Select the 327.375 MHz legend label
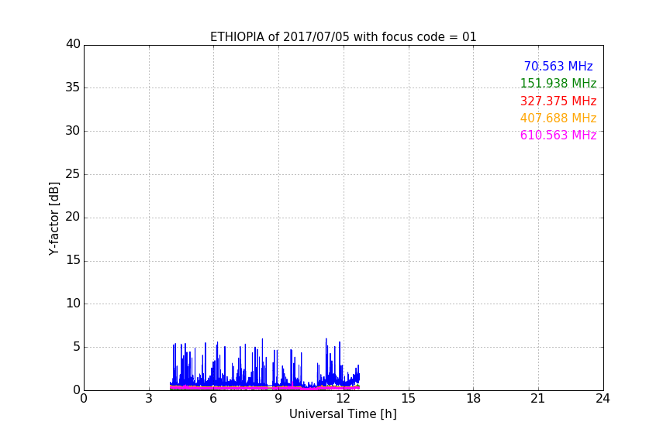Viewport: 670px width, 446px height. pyautogui.click(x=558, y=101)
